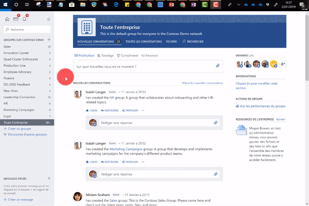The width and height of the screenshot is (309, 206).
Task: Go to the Yammer home icon
Action: tap(7, 19)
